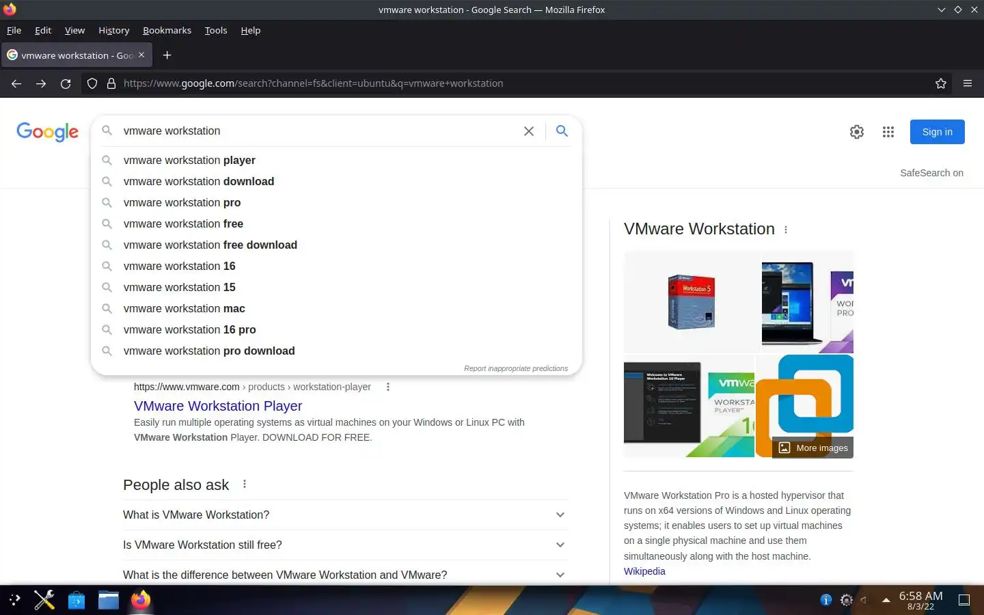984x615 pixels.
Task: Go forward one page
Action: point(41,83)
